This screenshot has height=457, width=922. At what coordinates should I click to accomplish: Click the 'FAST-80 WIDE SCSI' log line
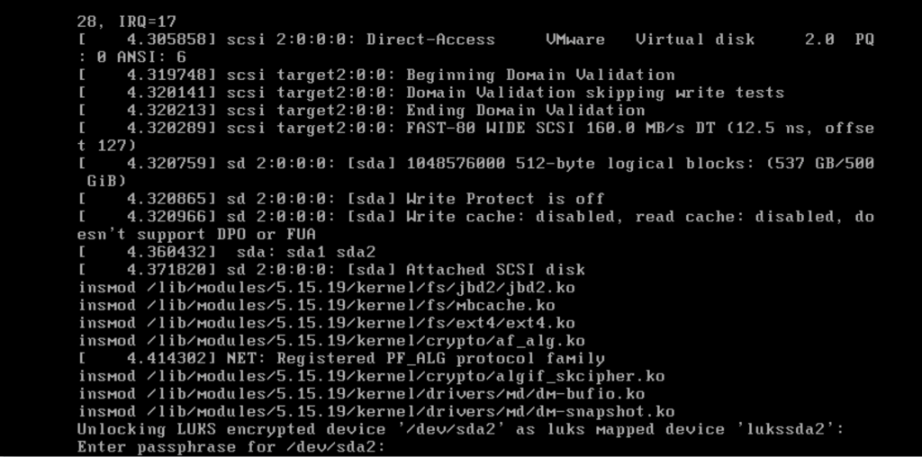tap(475, 137)
